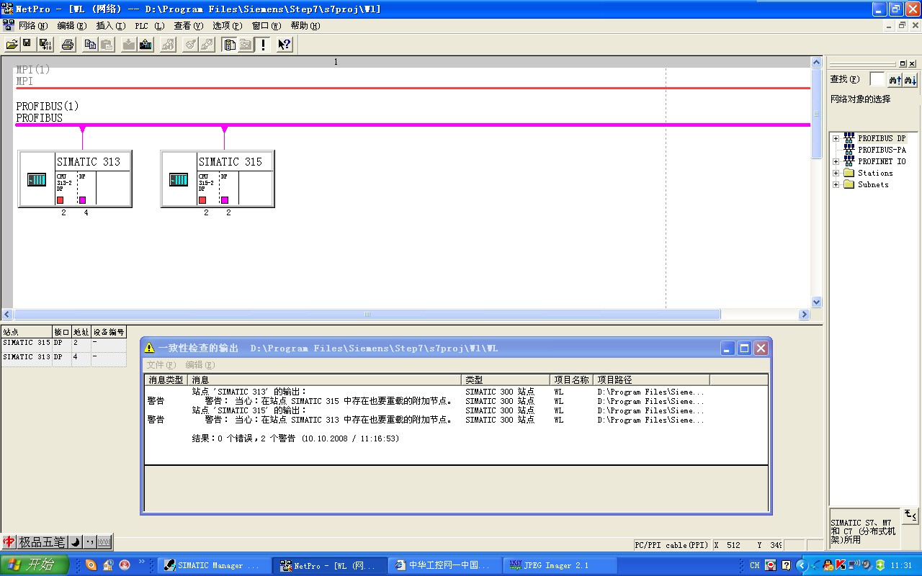Viewport: 922px width, 576px height.
Task: Select the SIMATIC 313 station title
Action: (89, 162)
